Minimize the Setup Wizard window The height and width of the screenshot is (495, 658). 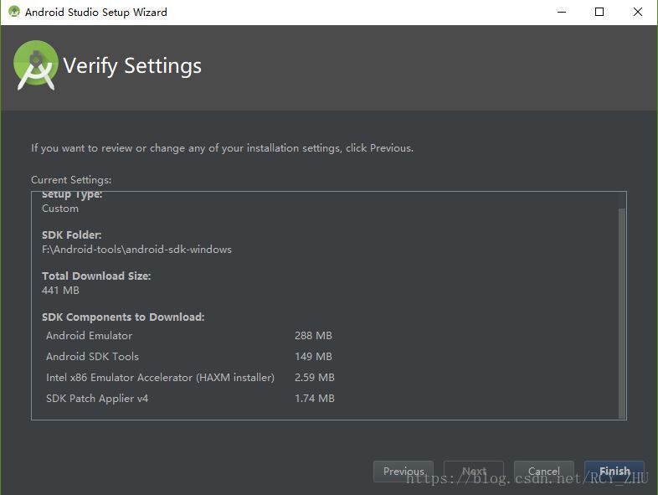coord(562,12)
